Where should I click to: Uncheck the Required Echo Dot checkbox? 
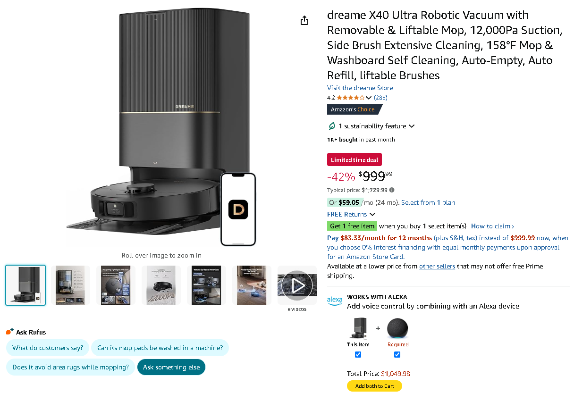coord(397,354)
